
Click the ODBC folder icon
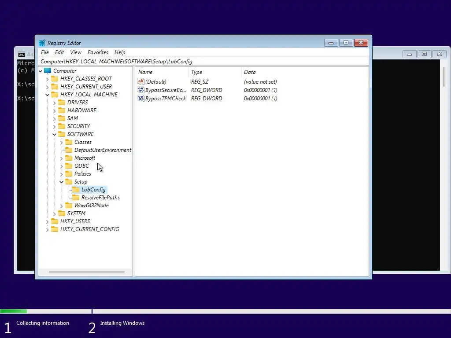(x=69, y=165)
